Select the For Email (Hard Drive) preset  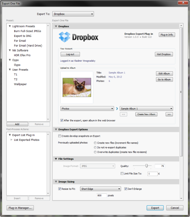[28, 45]
